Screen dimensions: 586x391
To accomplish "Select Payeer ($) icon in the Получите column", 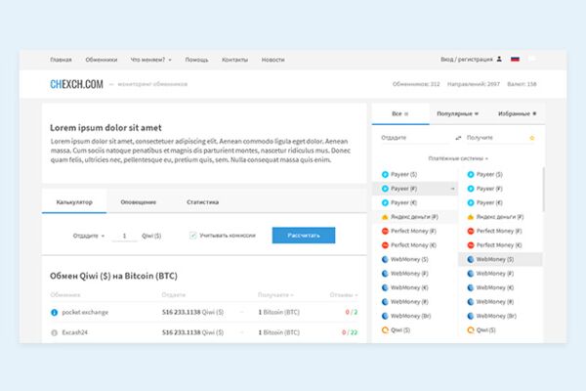I will [471, 174].
